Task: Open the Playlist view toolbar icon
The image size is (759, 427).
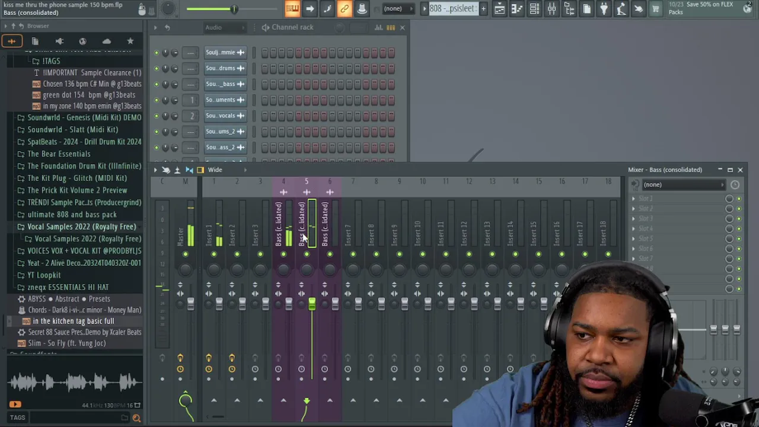Action: pos(500,8)
